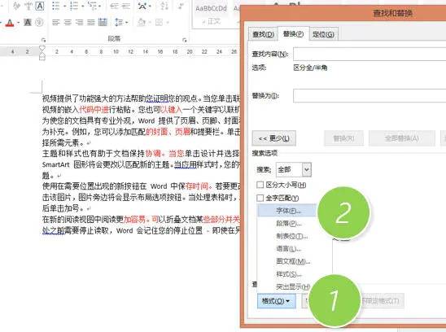Click the Asian layout A icon

[x=142, y=6]
